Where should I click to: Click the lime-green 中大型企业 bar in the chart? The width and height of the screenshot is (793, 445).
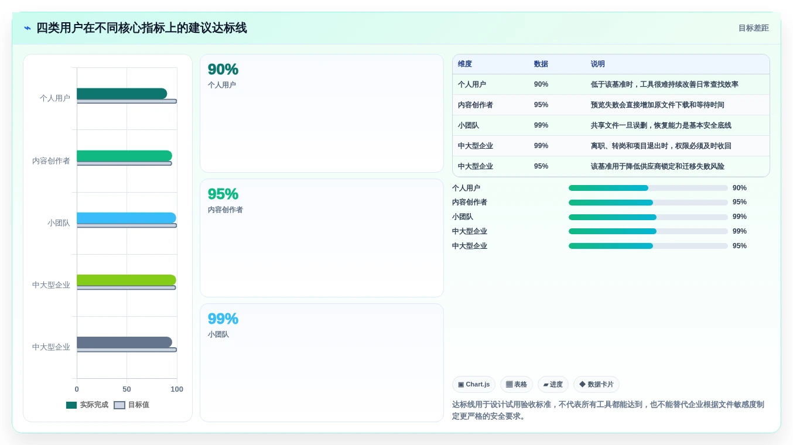coord(126,280)
